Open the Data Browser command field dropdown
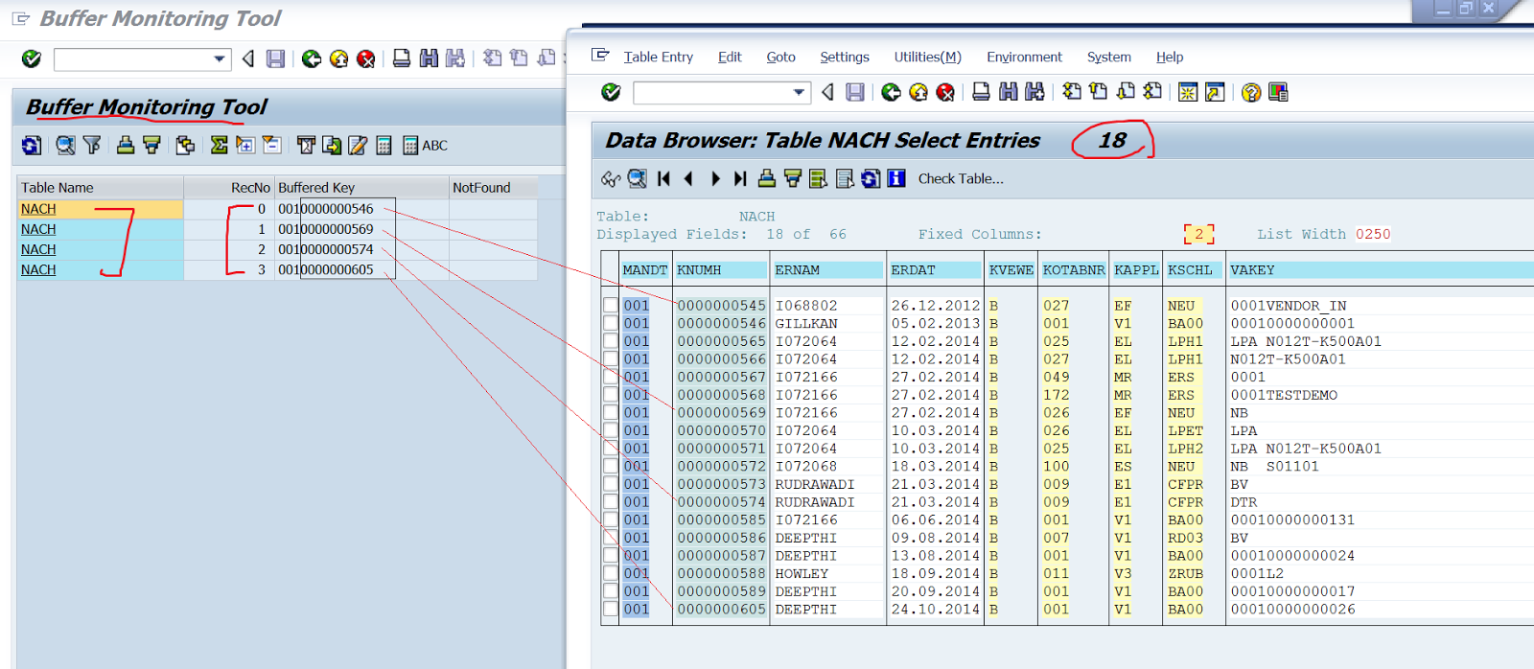Viewport: 1534px width, 669px height. pyautogui.click(x=799, y=92)
